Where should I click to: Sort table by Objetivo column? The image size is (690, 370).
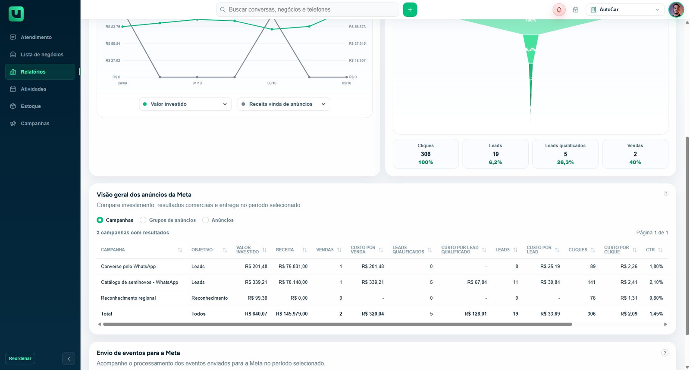225,250
